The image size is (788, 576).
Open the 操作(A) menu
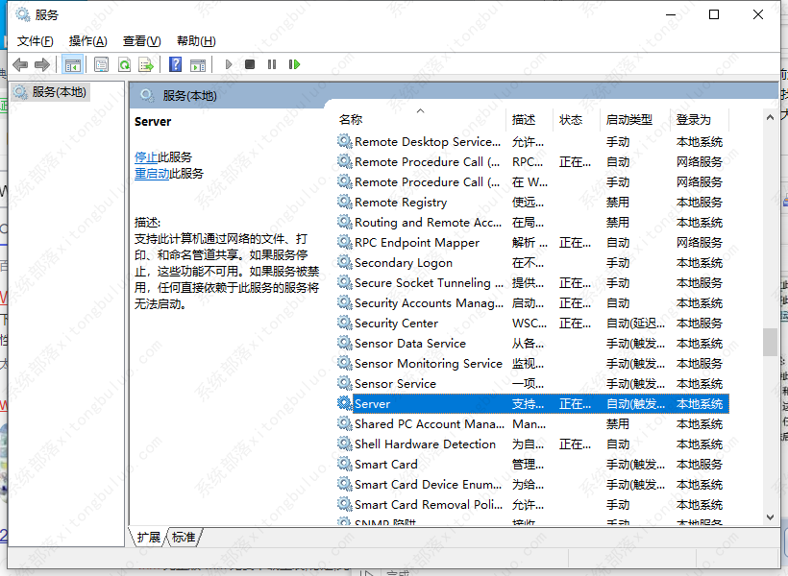87,40
